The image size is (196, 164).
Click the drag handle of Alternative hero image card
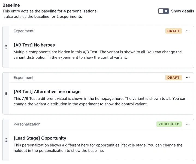(6, 93)
